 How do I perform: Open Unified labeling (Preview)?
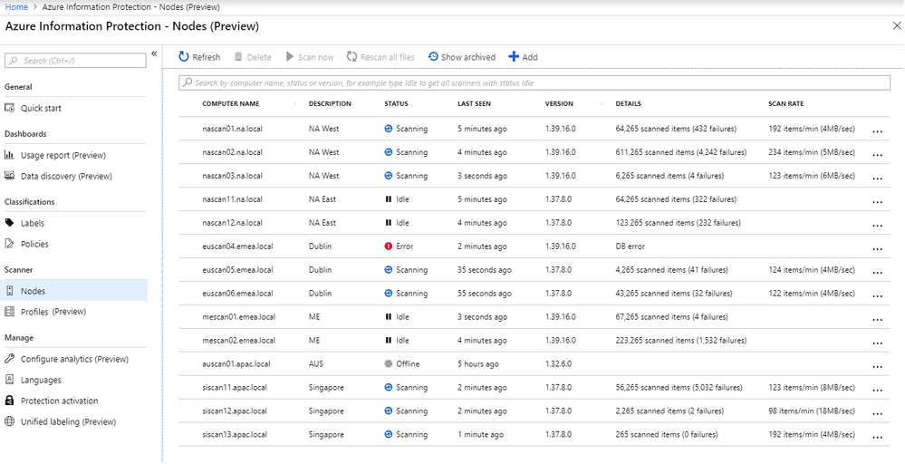(x=68, y=422)
